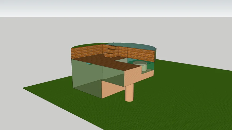This screenshot has height=130, width=232.
Task: Select the cylindrical support column under the model
Action: (129, 93)
